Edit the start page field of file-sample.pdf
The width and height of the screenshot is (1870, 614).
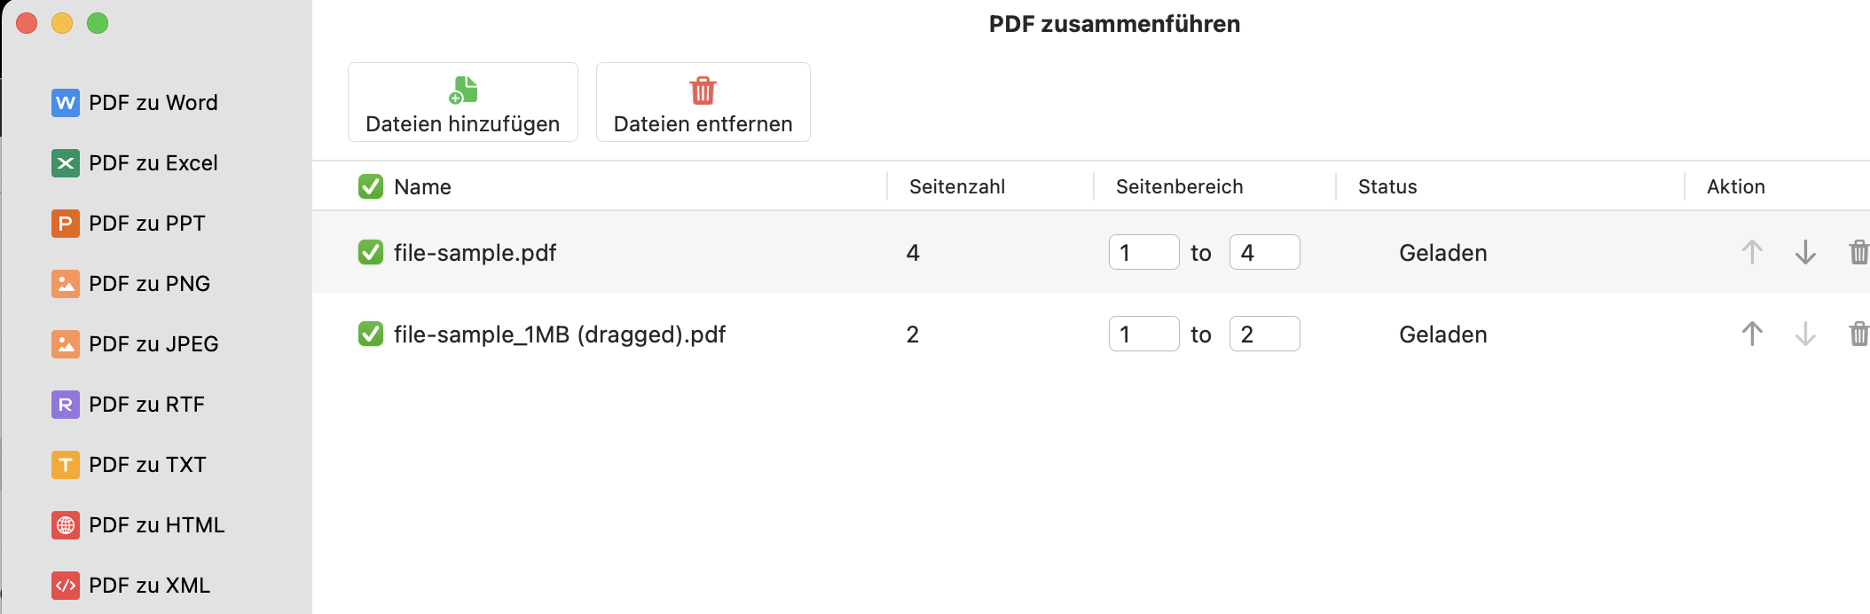pos(1145,252)
